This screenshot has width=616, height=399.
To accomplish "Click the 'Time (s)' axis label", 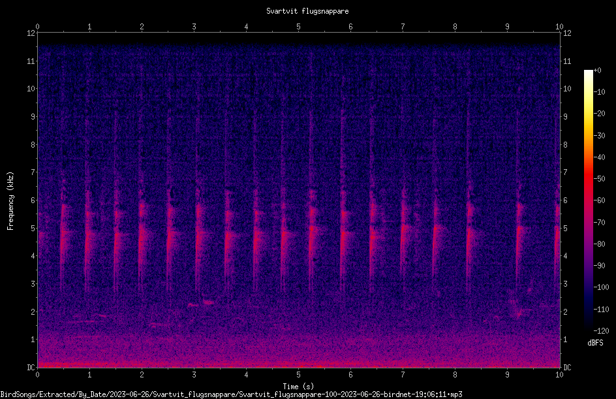I will [x=298, y=386].
